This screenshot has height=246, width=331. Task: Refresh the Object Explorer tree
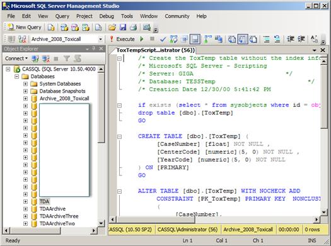78,59
